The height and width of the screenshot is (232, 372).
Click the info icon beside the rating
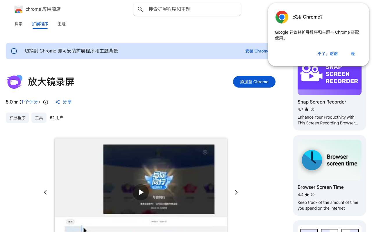pyautogui.click(x=46, y=102)
